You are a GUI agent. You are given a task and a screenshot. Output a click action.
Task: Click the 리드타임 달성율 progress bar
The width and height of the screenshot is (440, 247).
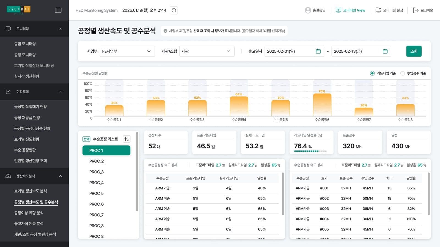coord(310,151)
